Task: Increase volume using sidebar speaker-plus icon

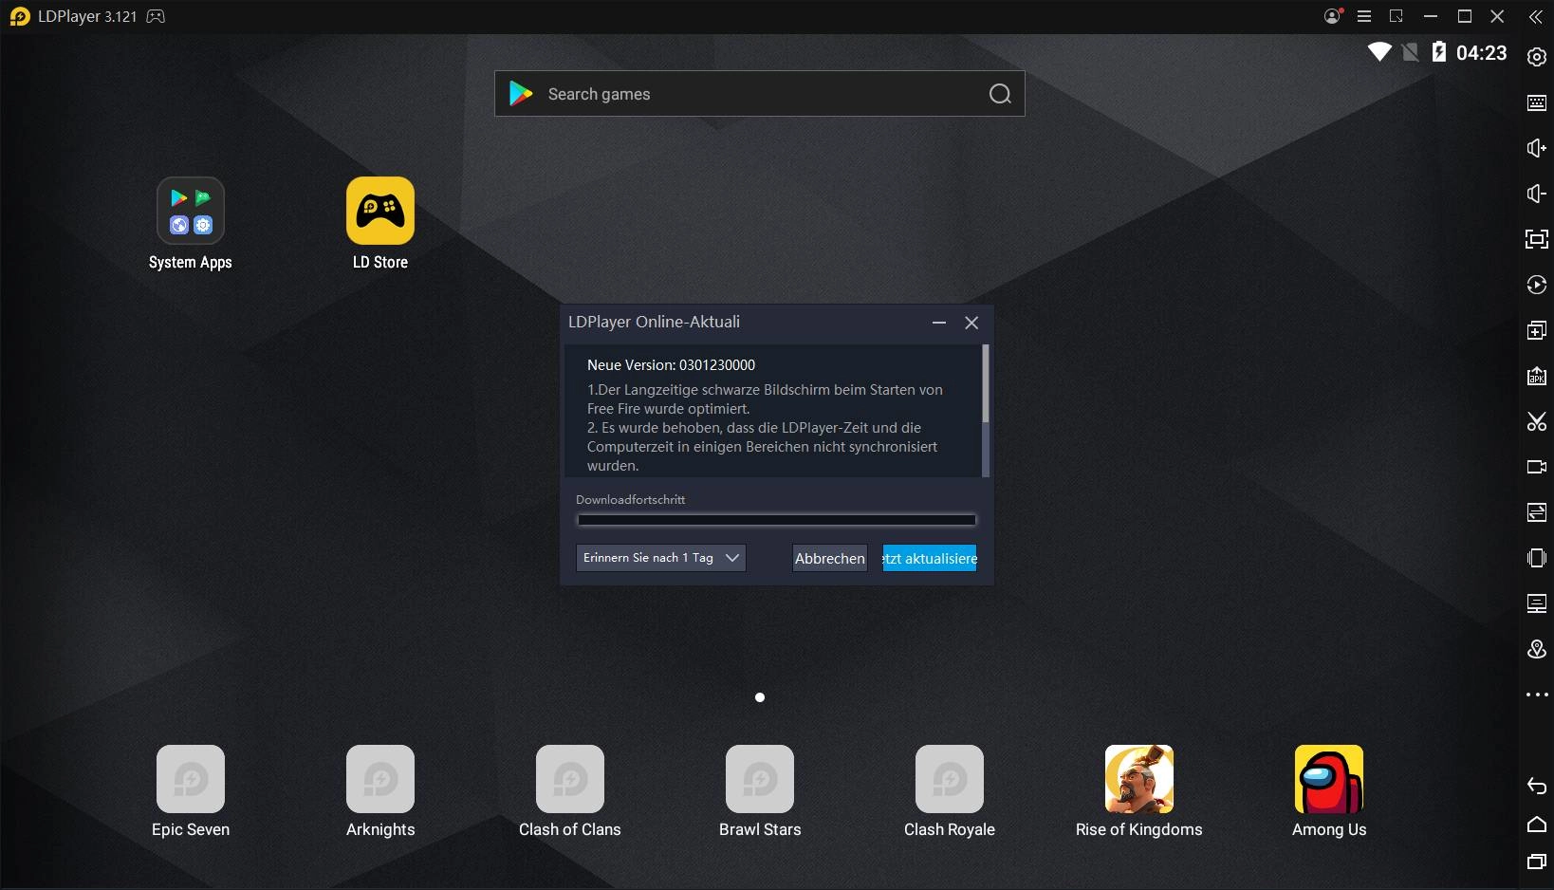Action: coord(1536,148)
